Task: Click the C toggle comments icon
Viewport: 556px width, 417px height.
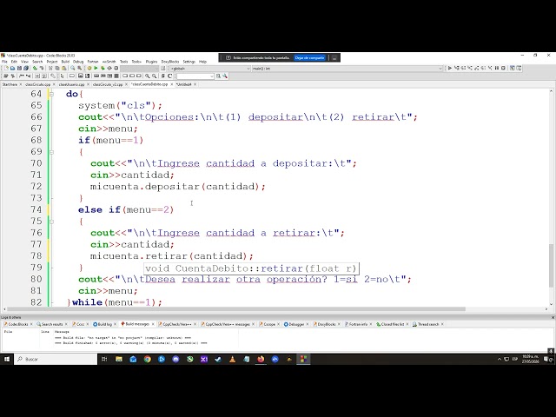Action: click(x=170, y=76)
